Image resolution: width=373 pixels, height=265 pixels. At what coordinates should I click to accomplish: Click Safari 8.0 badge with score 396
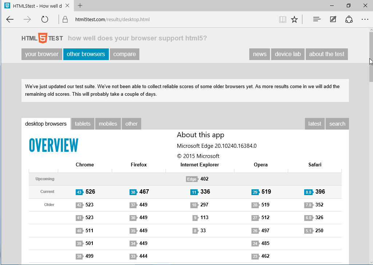pos(309,192)
